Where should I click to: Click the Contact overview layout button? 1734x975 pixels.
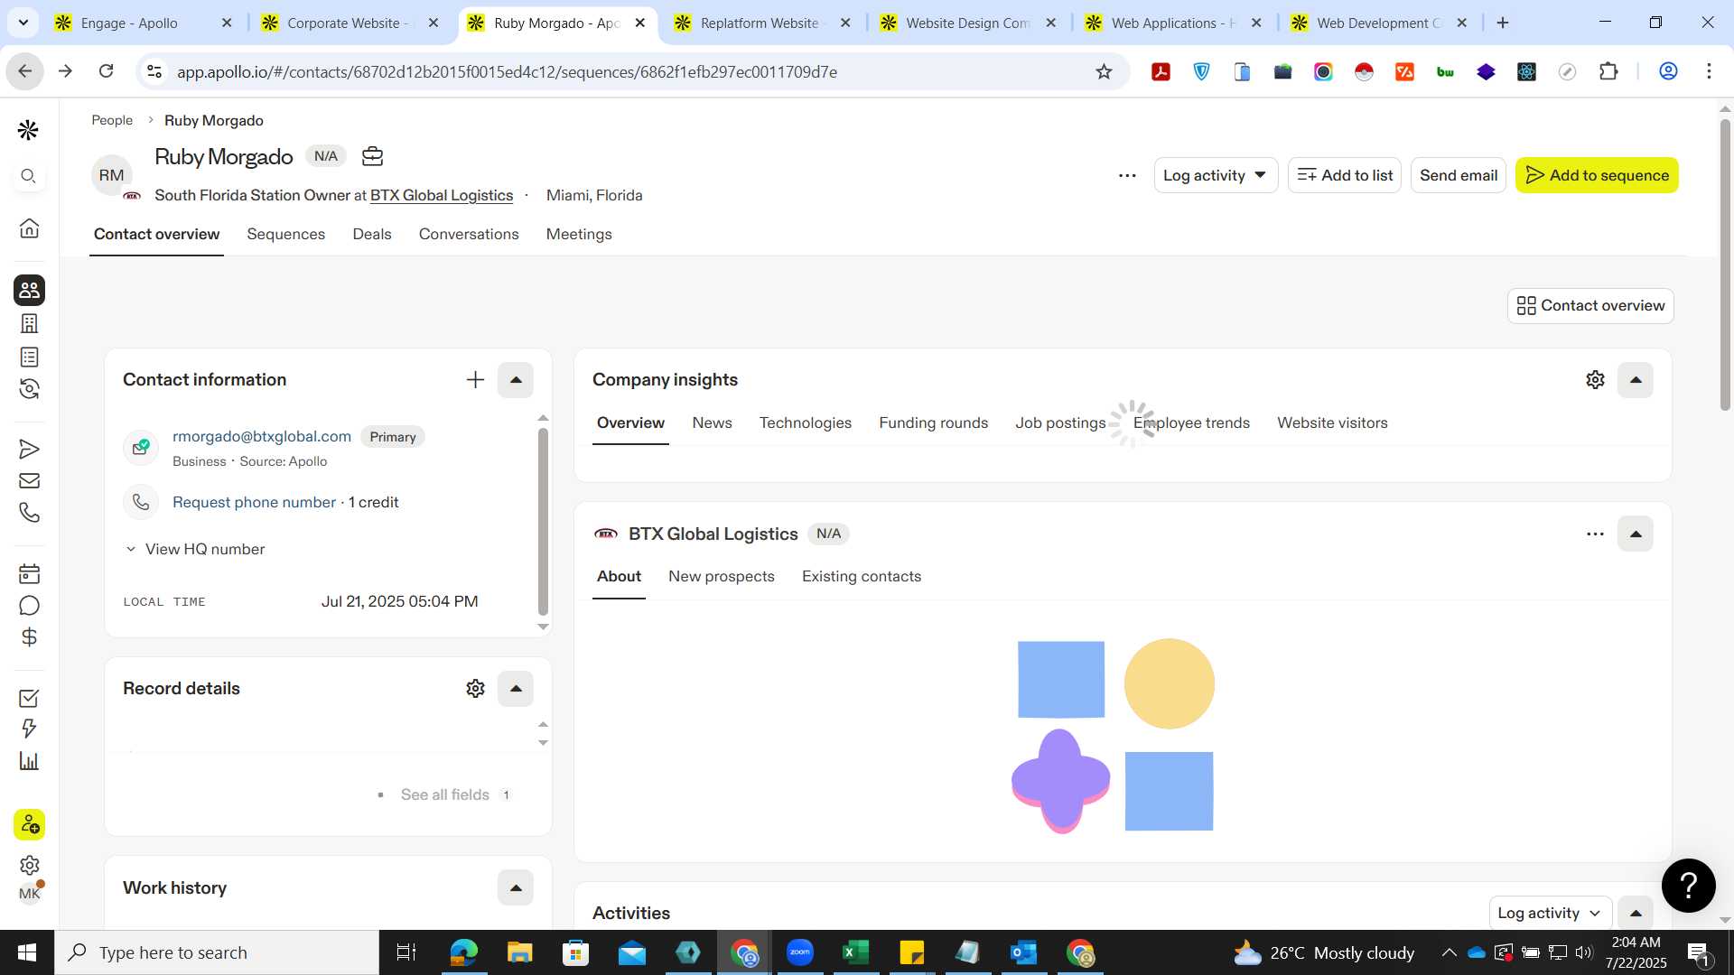click(x=1589, y=306)
